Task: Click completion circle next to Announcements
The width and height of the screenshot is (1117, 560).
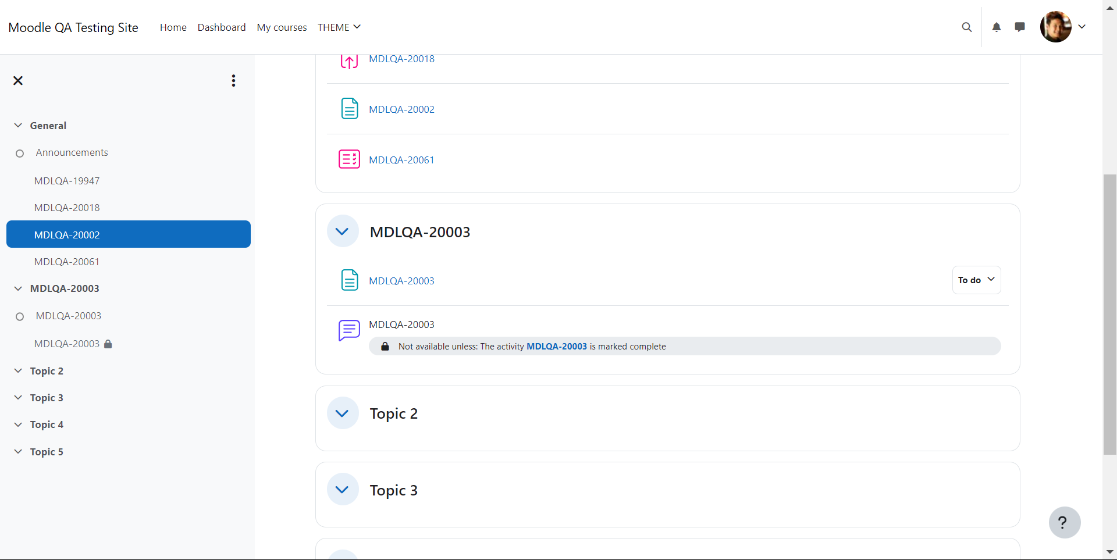Action: pos(20,154)
